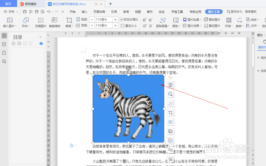Click the Save icon in quick toolbar
The height and width of the screenshot is (166, 266).
click(25, 11)
